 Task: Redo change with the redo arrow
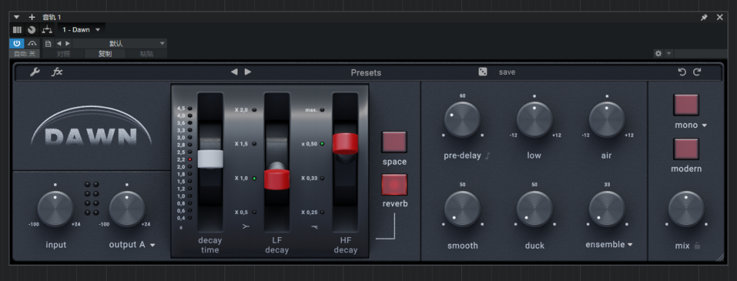point(697,72)
